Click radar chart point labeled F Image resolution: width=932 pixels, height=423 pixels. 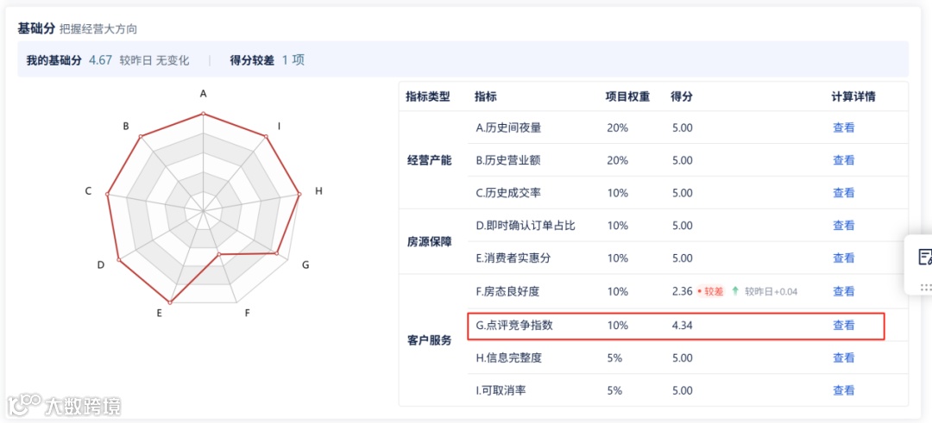tap(248, 313)
